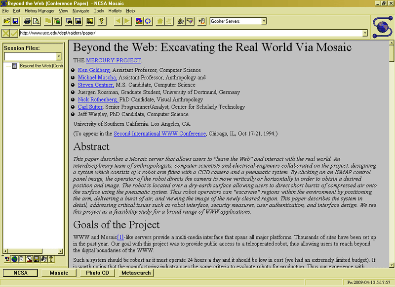395x287 pixels.
Task: Select the Save document toolbar icon
Action: click(15, 21)
